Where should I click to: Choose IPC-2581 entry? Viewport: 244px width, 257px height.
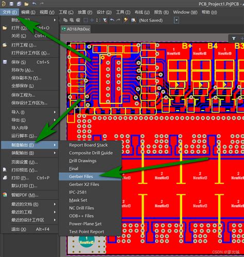pyautogui.click(x=90, y=192)
